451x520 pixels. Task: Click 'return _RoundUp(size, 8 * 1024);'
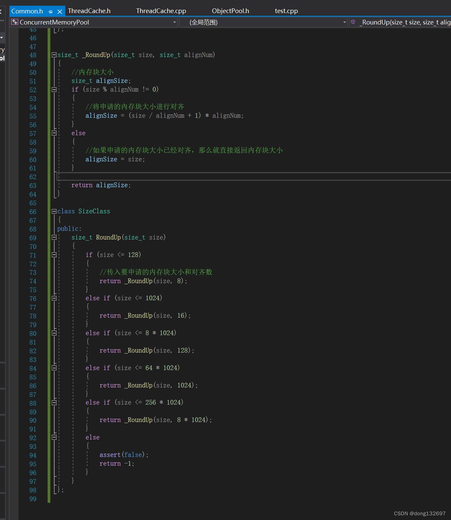(156, 420)
